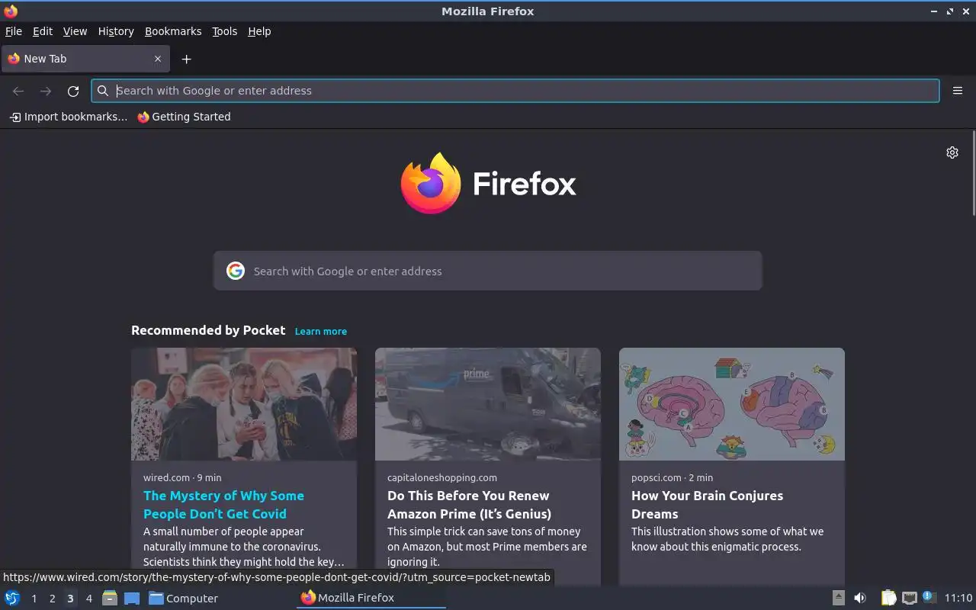This screenshot has height=610, width=976.
Task: Click the network connection tray icon
Action: tap(909, 598)
